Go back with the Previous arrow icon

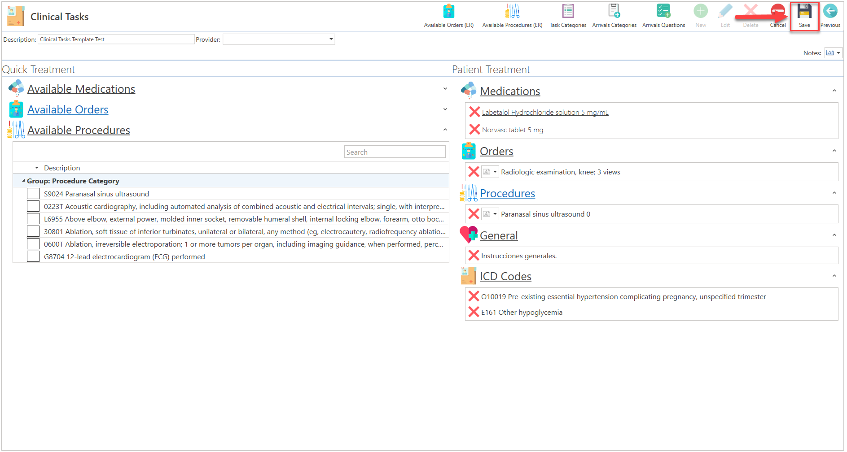(x=830, y=11)
